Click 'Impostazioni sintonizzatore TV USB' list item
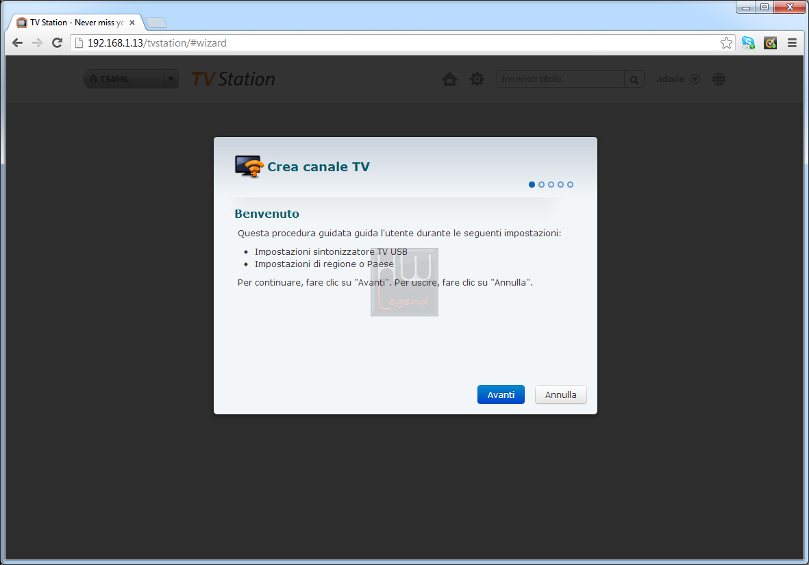809x565 pixels. (x=331, y=252)
